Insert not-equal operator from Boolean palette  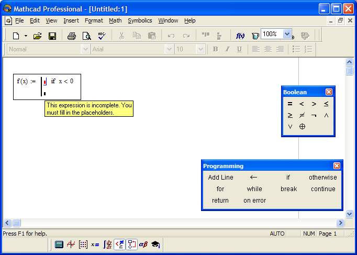(x=302, y=115)
